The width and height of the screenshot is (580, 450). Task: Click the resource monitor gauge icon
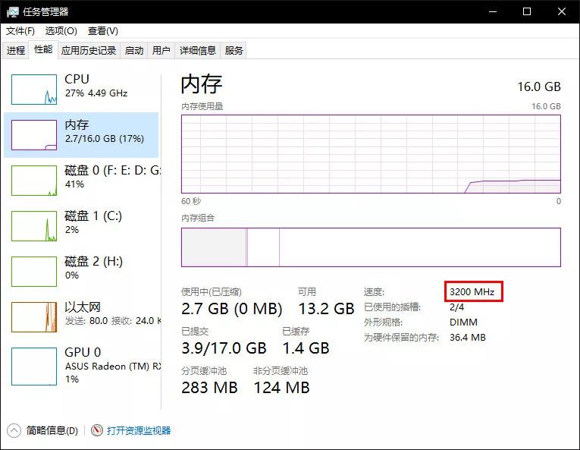point(96,430)
